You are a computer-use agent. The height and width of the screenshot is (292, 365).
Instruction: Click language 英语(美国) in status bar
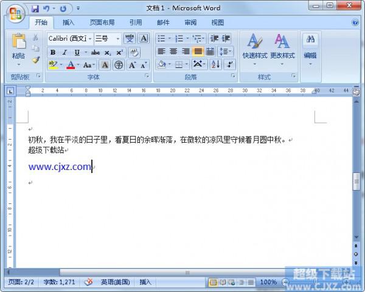pos(115,282)
